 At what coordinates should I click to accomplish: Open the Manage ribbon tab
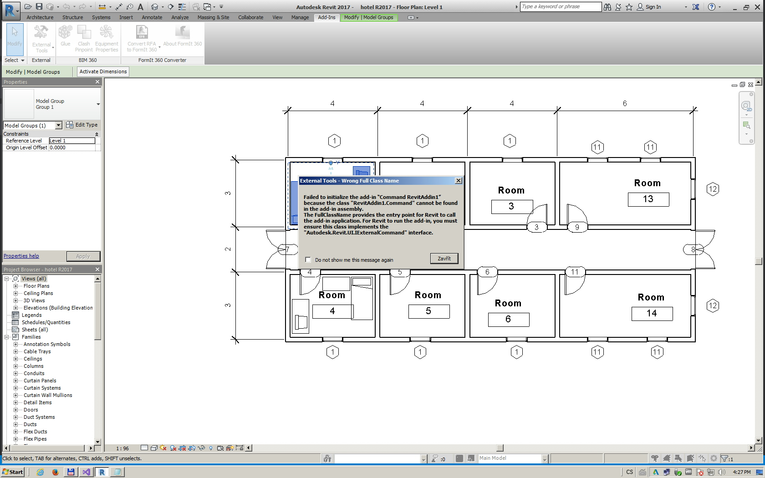tap(300, 17)
